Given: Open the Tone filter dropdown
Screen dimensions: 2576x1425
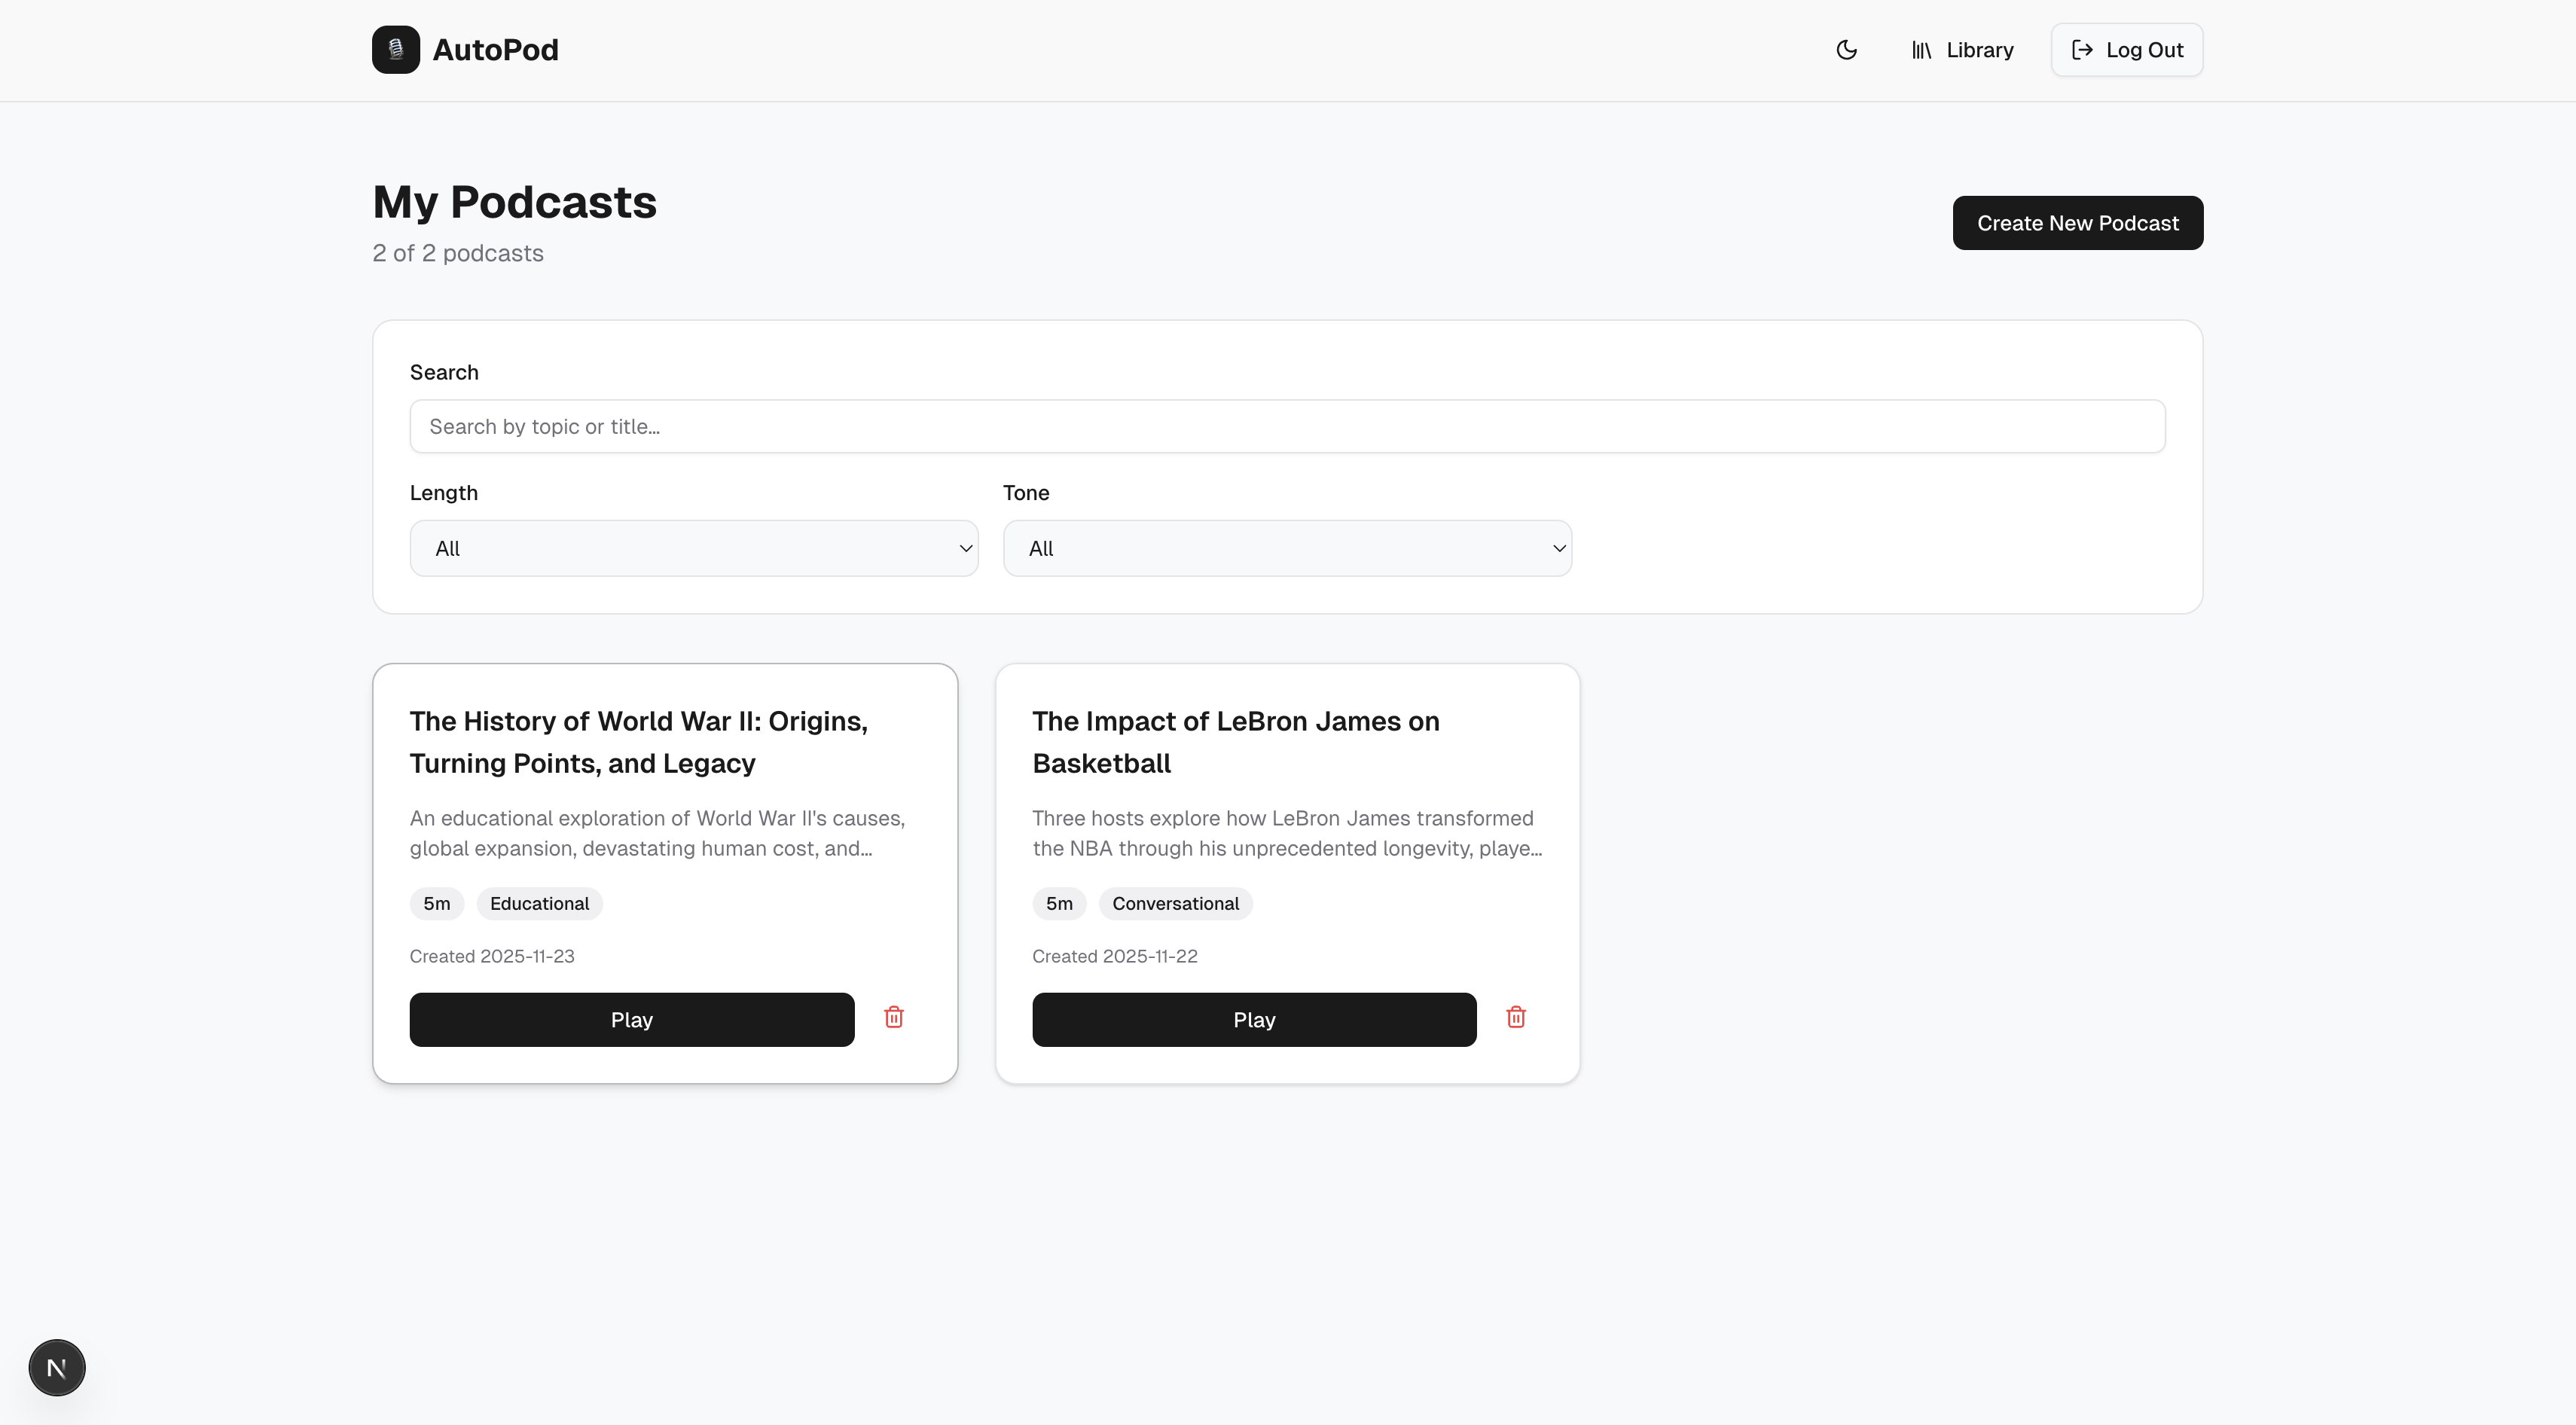Looking at the screenshot, I should [x=1286, y=548].
